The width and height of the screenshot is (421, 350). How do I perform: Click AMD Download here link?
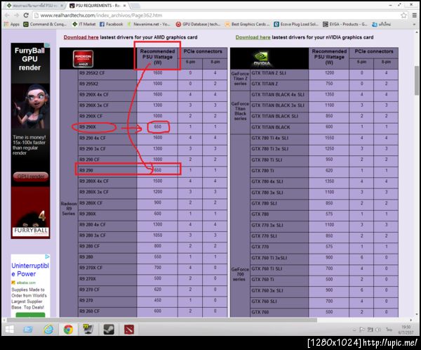pyautogui.click(x=81, y=37)
